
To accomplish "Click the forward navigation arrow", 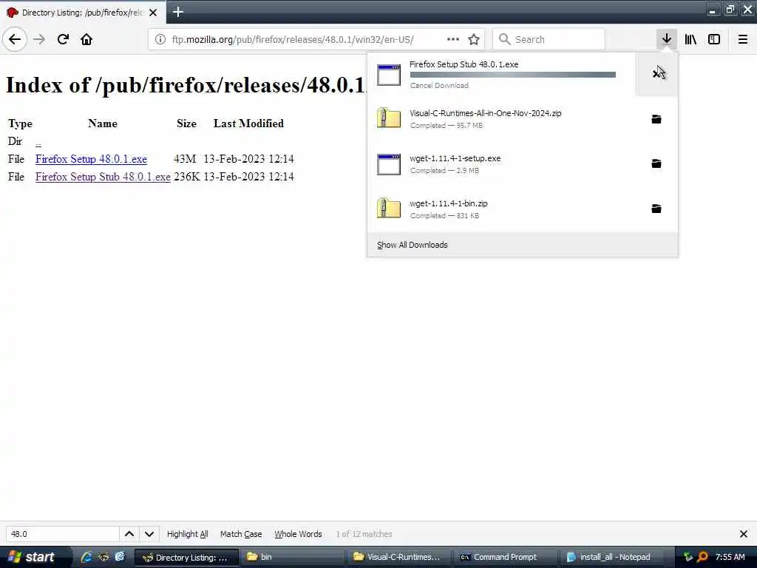I will pos(39,39).
